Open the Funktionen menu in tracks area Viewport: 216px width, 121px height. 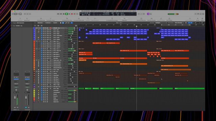48,23
